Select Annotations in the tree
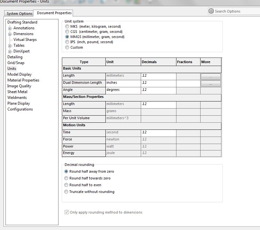Viewport: 260px width, 230px height. tap(24, 28)
